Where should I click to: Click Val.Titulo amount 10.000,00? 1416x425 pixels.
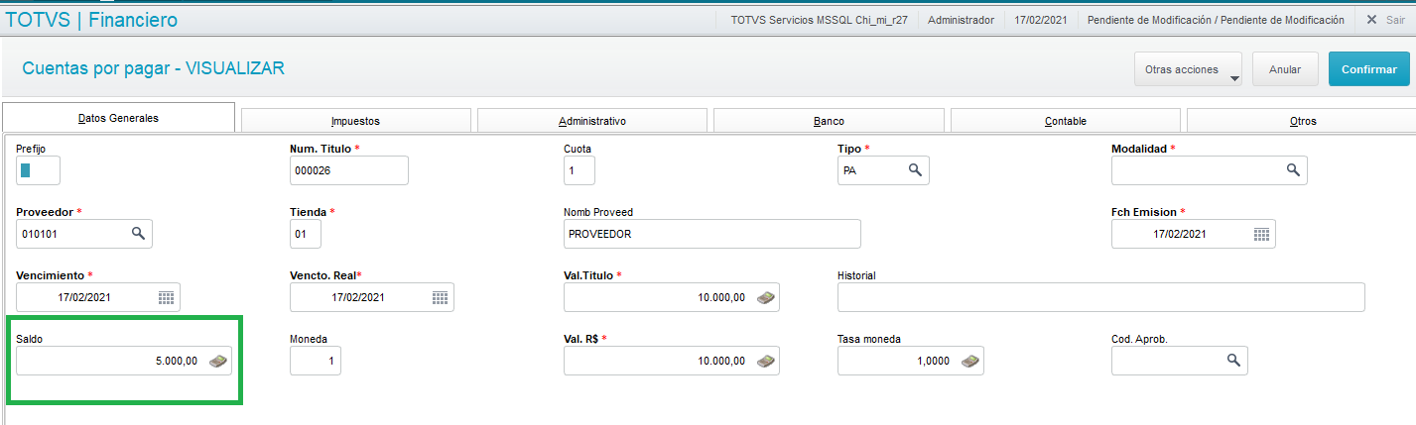click(x=721, y=297)
